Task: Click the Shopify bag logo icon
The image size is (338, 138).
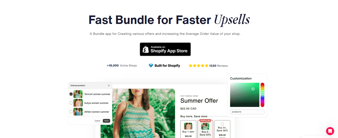Action: coord(146,49)
